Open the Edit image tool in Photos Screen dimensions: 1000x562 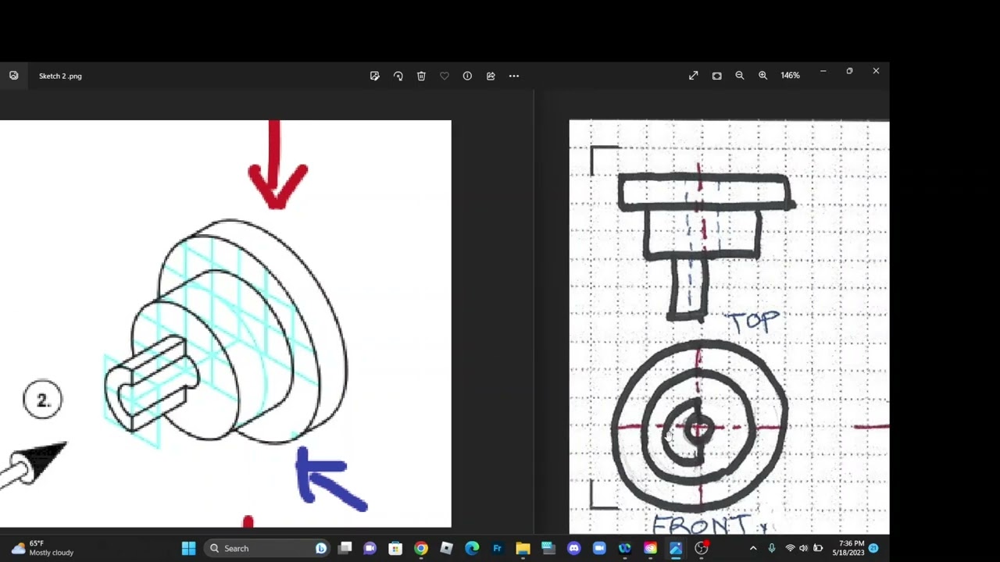[x=375, y=76]
